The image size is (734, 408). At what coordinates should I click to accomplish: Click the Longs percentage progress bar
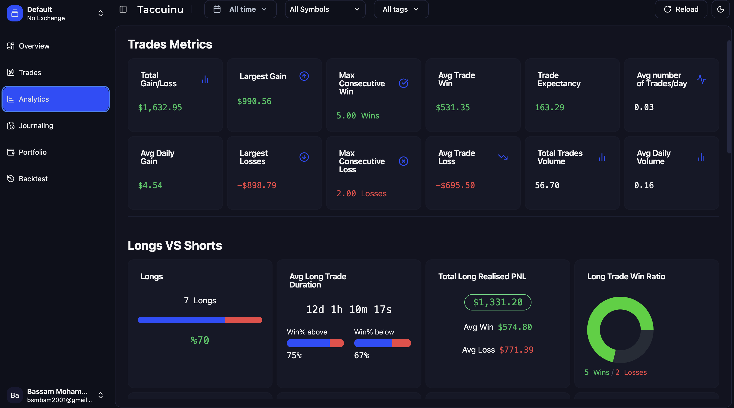pos(200,320)
